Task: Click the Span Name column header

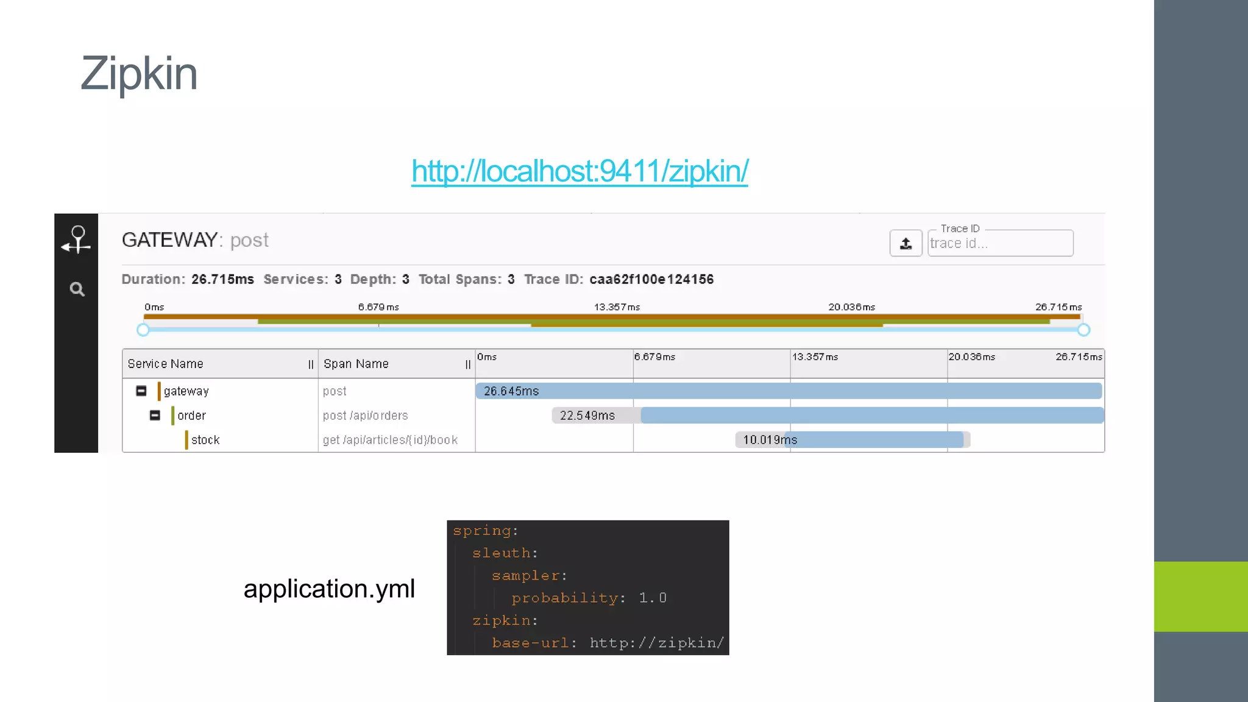Action: 356,364
